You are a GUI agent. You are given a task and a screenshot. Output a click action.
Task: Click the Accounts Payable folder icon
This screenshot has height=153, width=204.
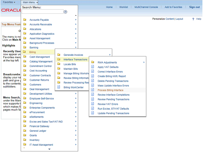coord(25,20)
